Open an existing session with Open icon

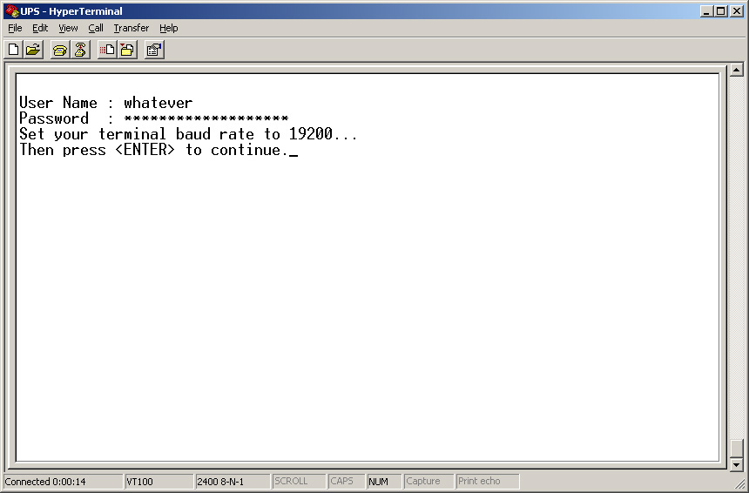pyautogui.click(x=33, y=50)
